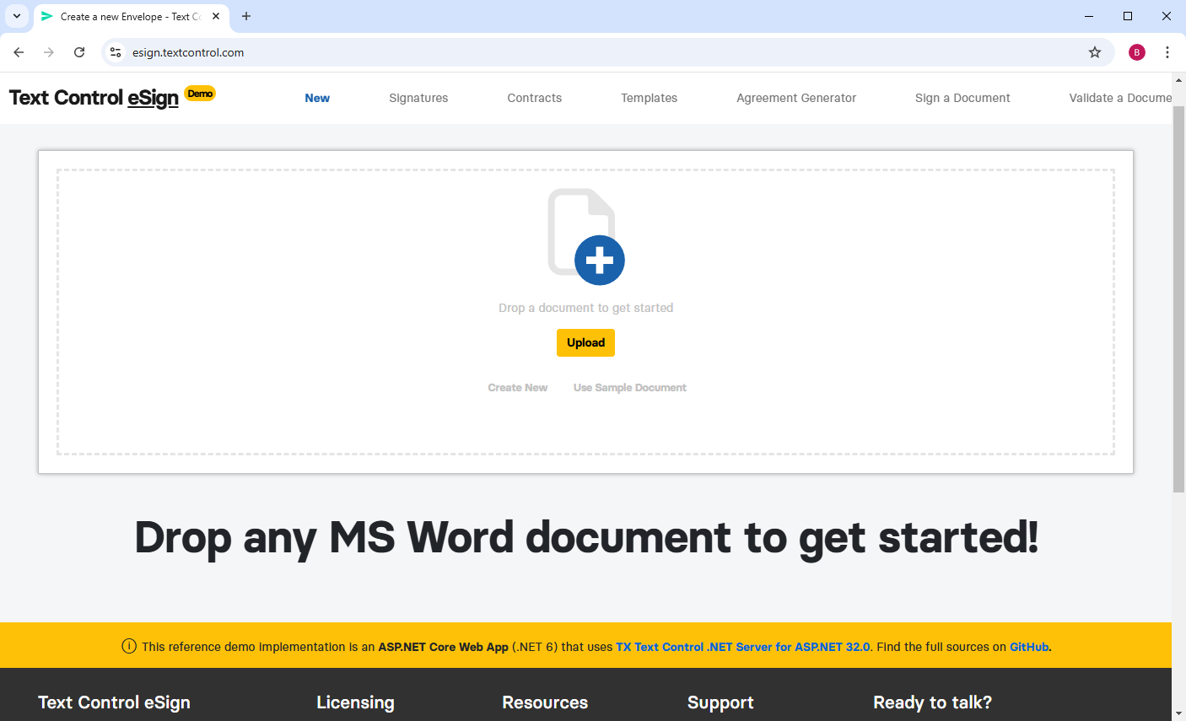
Task: Open the Templates page
Action: click(x=649, y=98)
